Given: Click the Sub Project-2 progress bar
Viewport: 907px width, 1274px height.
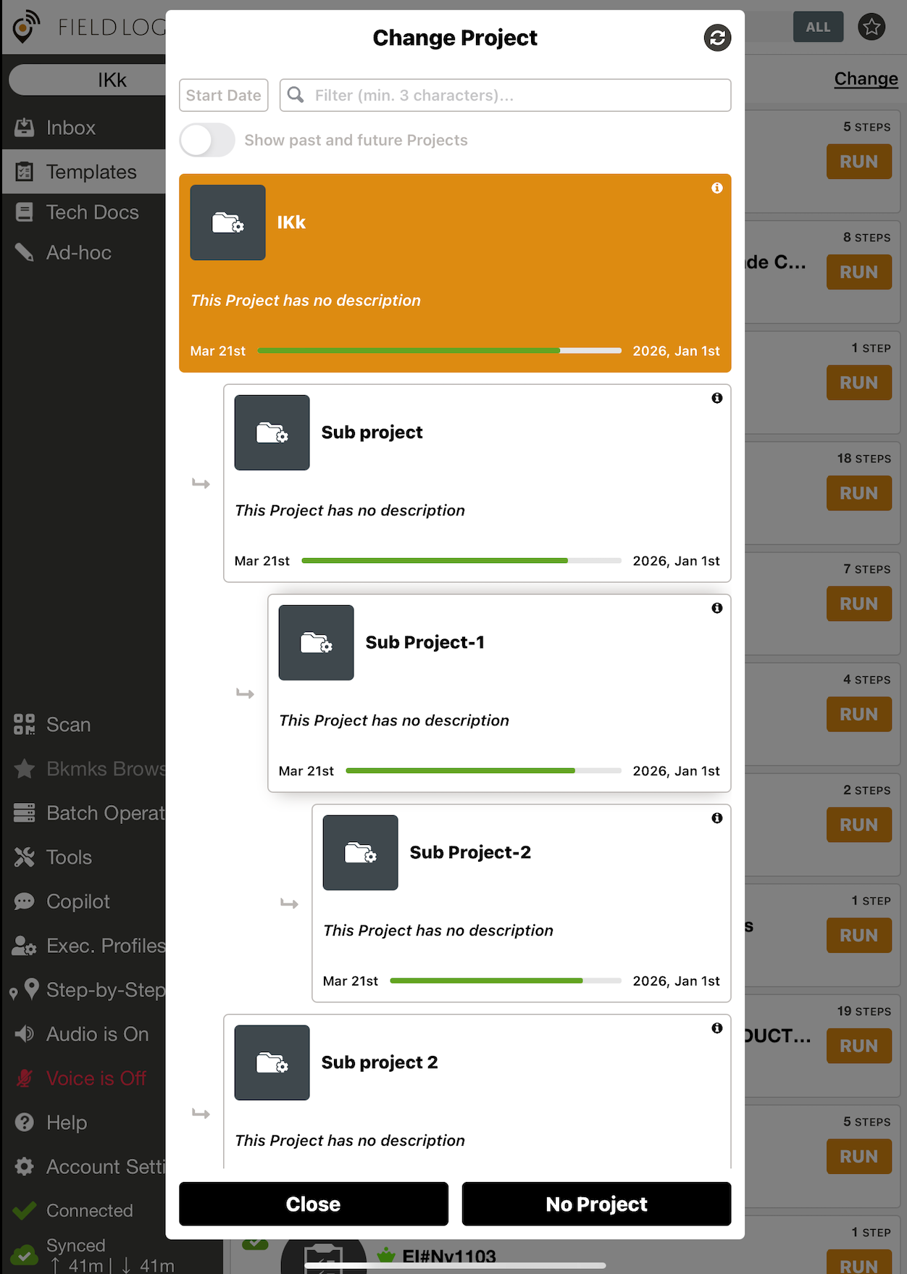Looking at the screenshot, I should pyautogui.click(x=506, y=981).
